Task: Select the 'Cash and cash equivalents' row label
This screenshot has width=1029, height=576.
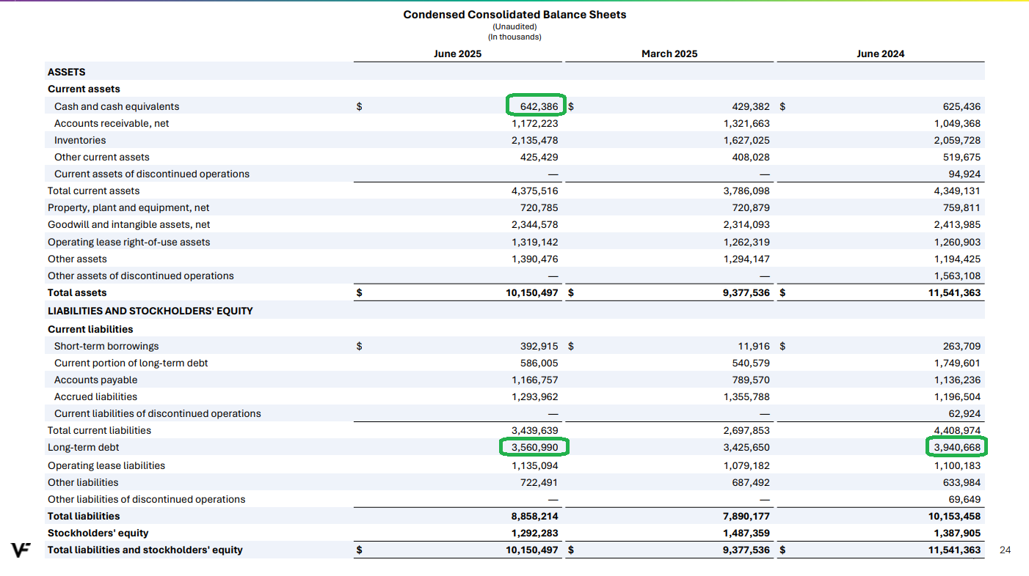Action: pos(117,106)
